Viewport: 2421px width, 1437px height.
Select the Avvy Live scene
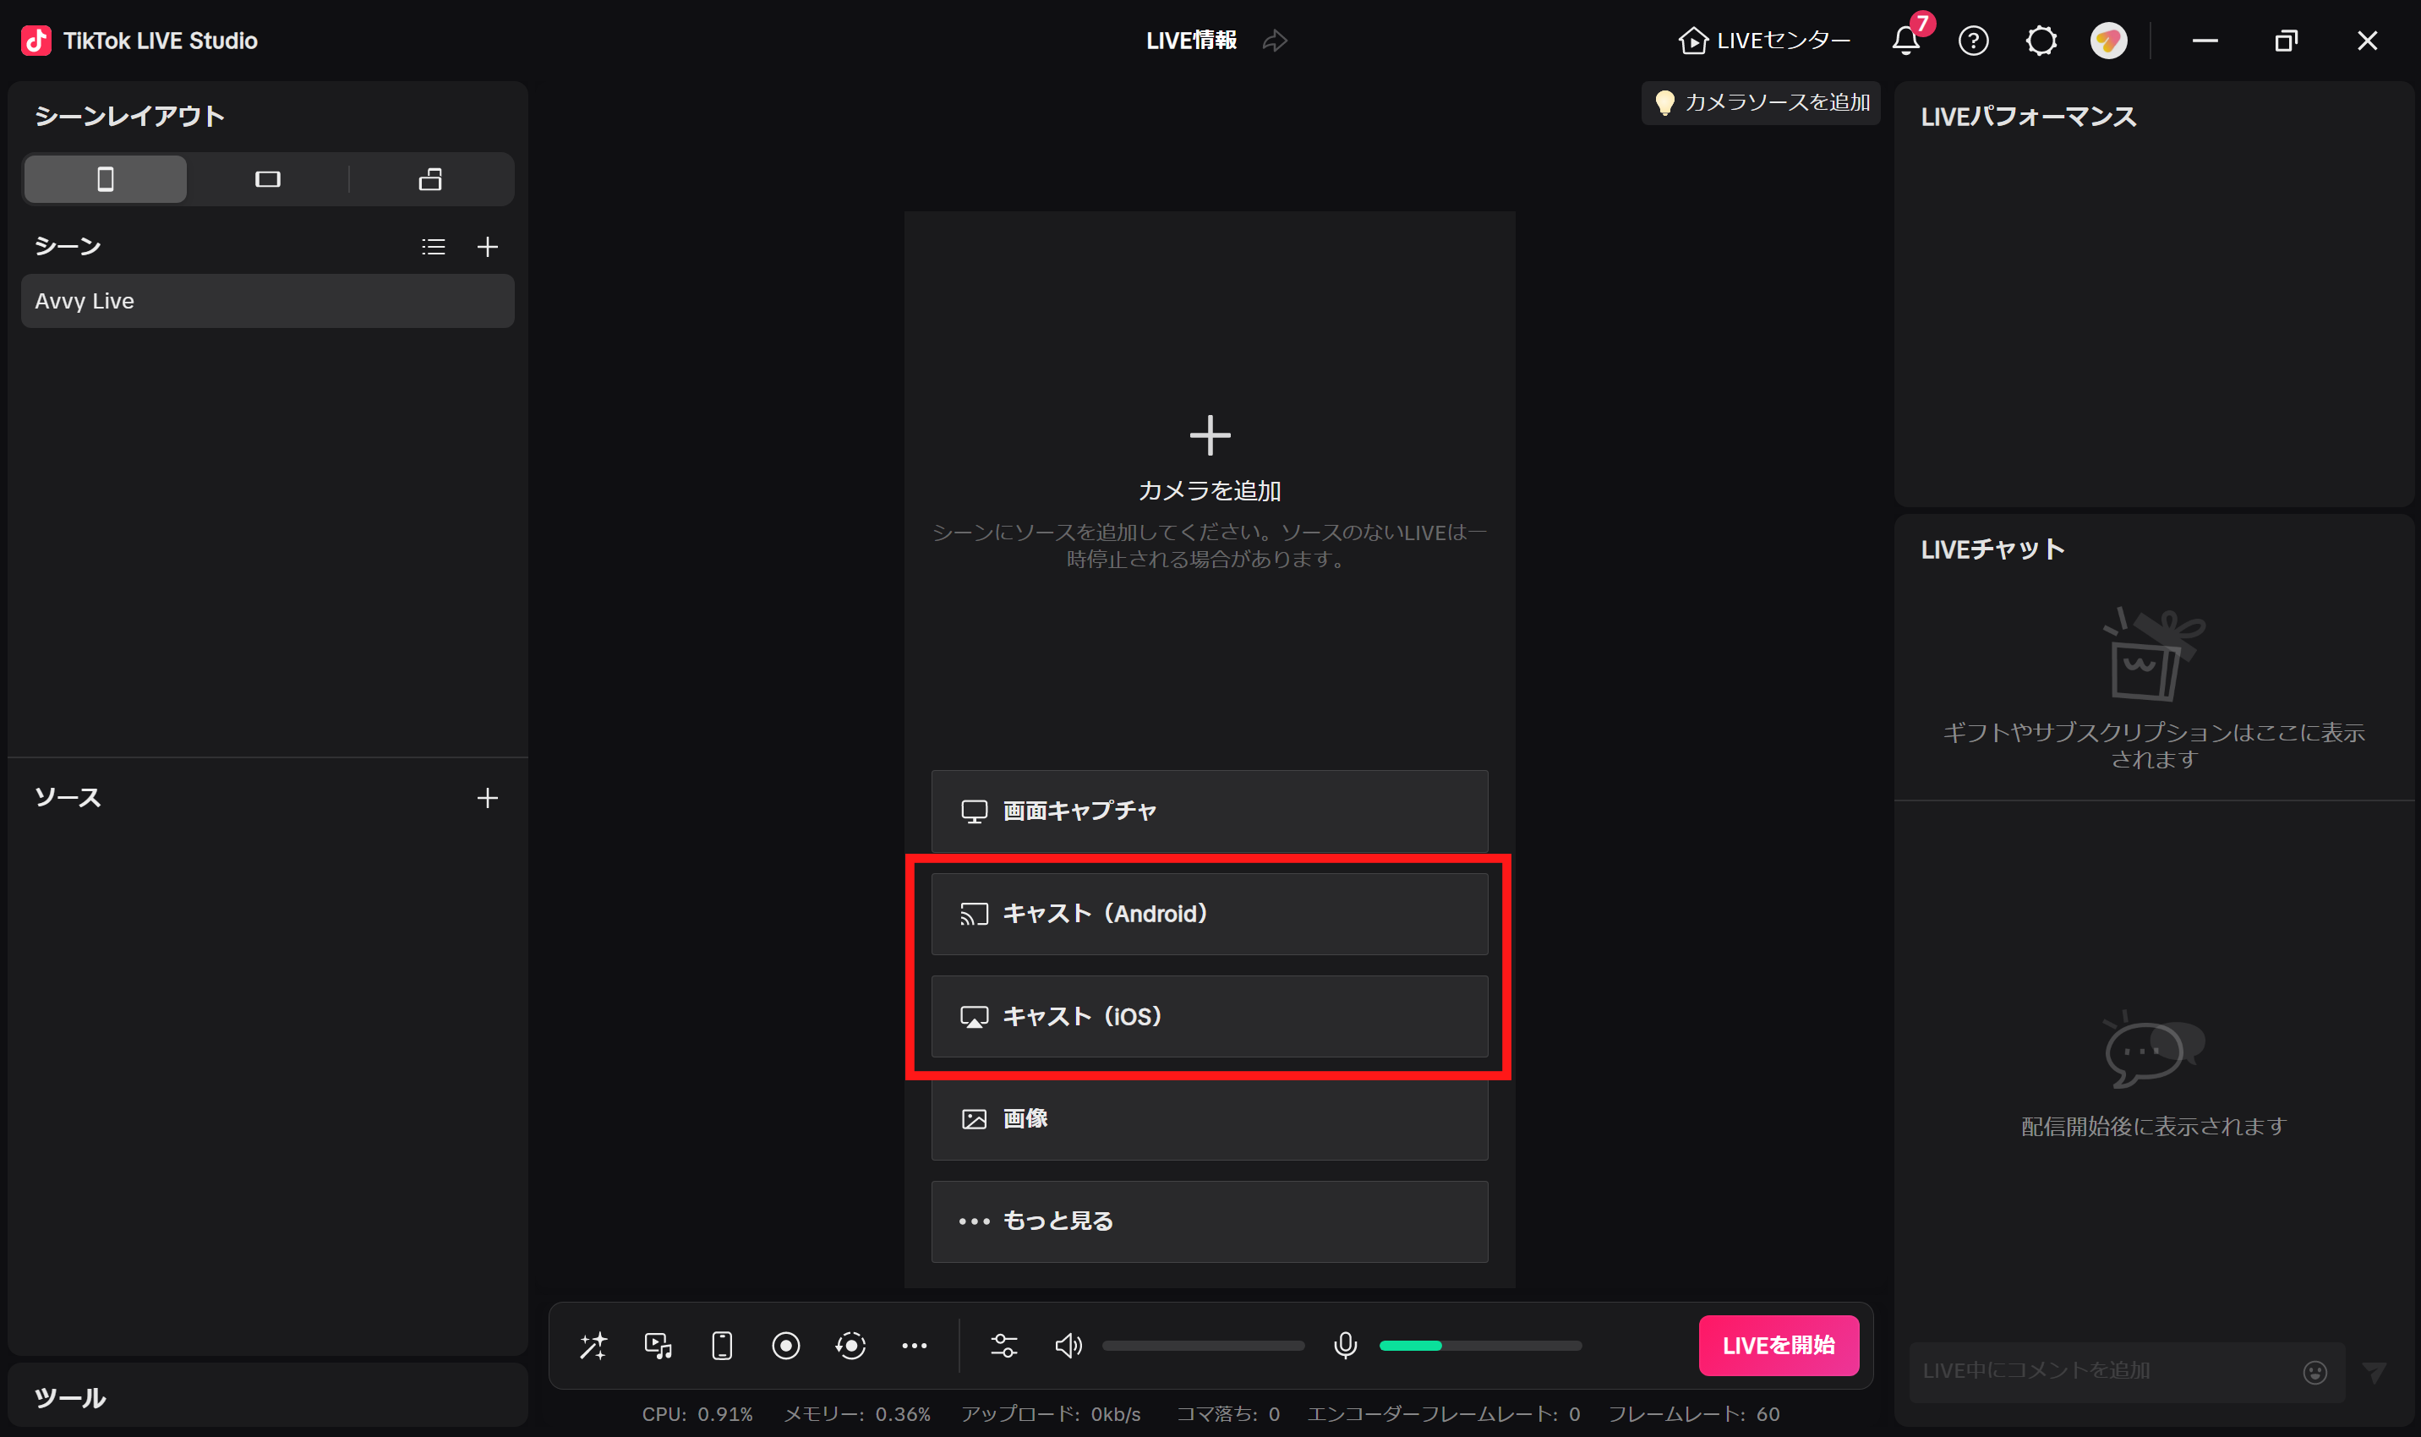click(x=267, y=301)
